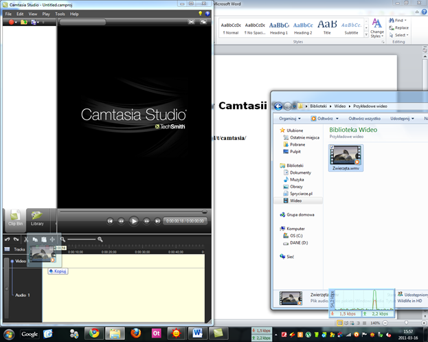Click the blue help icon in Camtasia

click(x=207, y=14)
